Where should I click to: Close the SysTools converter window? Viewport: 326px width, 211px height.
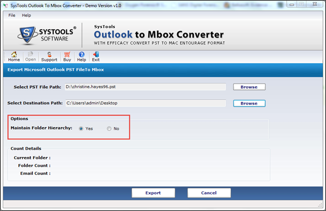[315, 4]
